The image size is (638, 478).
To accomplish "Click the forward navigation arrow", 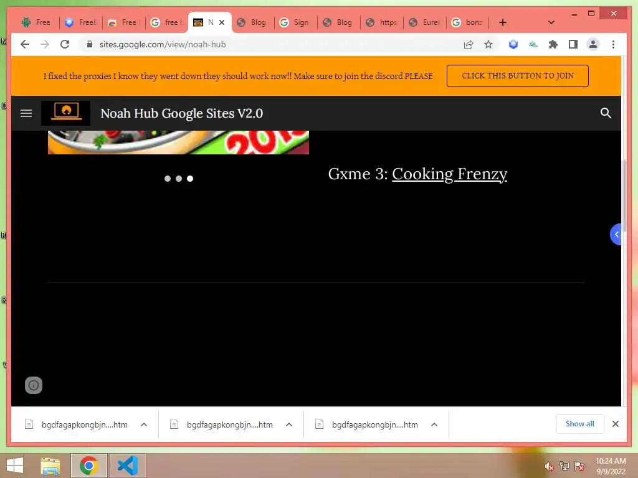I will pos(45,44).
